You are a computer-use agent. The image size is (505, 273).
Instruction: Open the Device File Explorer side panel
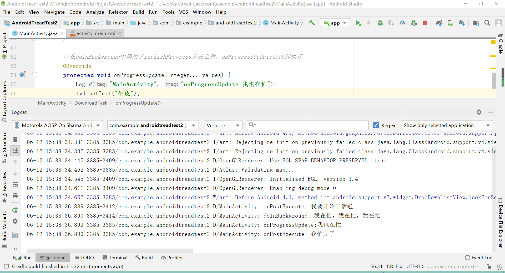tap(501, 223)
